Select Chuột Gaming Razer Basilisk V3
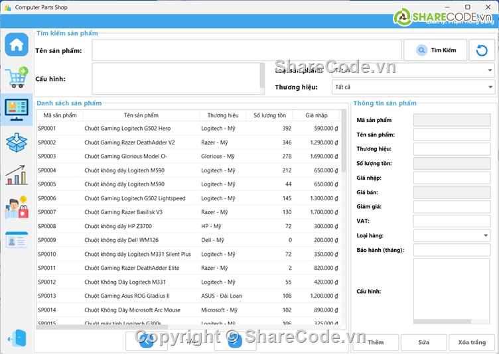Image resolution: width=499 pixels, height=354 pixels. click(x=188, y=212)
